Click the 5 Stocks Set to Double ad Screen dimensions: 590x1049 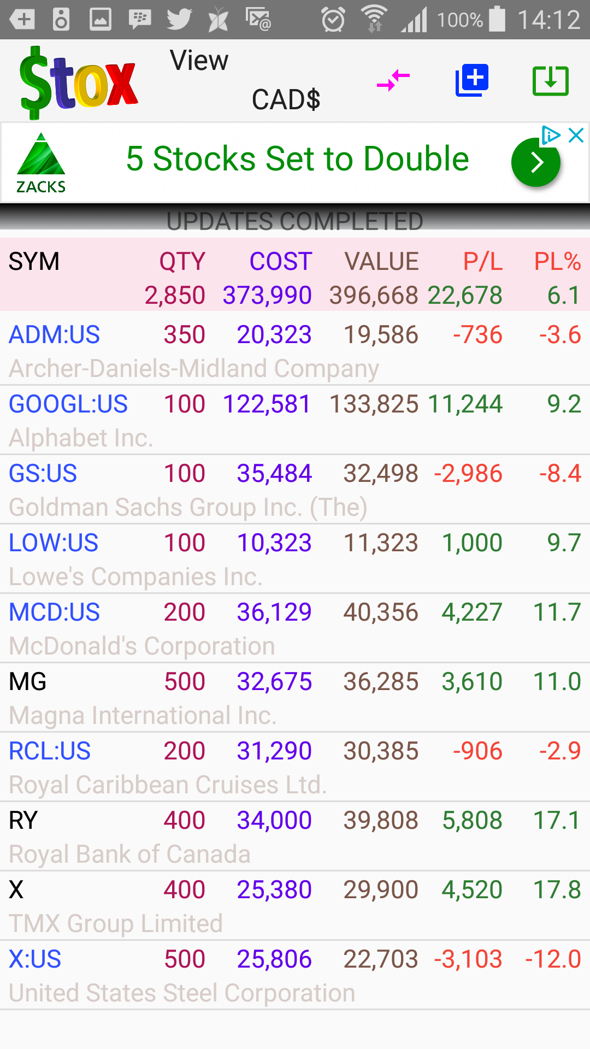click(297, 159)
